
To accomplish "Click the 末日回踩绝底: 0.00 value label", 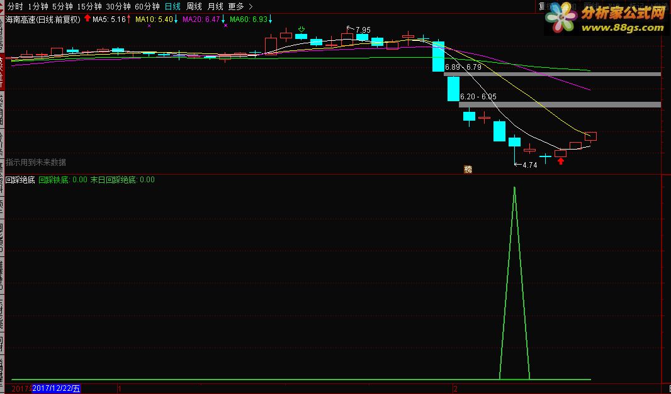I will pyautogui.click(x=122, y=180).
